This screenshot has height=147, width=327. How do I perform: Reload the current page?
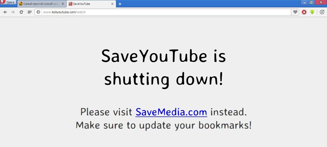(x=21, y=12)
